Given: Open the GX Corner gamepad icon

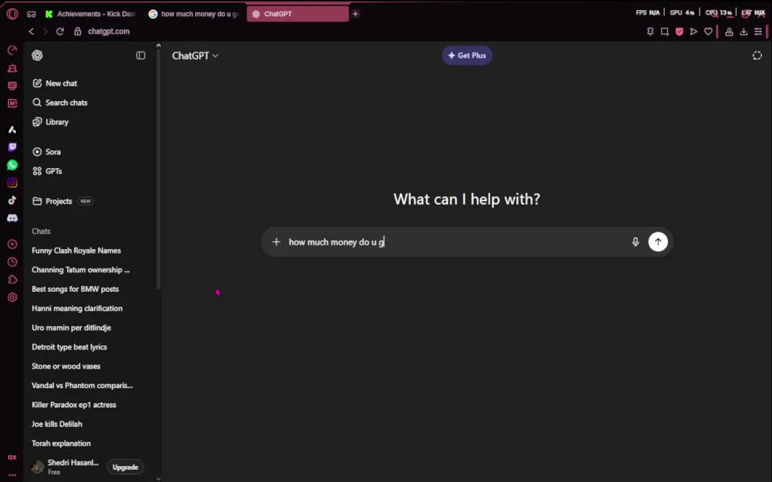Looking at the screenshot, I should point(31,14).
